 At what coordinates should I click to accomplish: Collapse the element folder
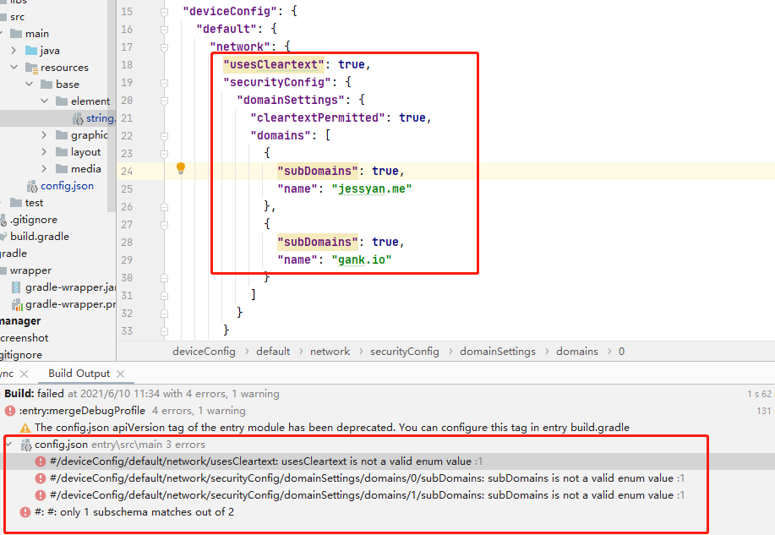[x=45, y=101]
